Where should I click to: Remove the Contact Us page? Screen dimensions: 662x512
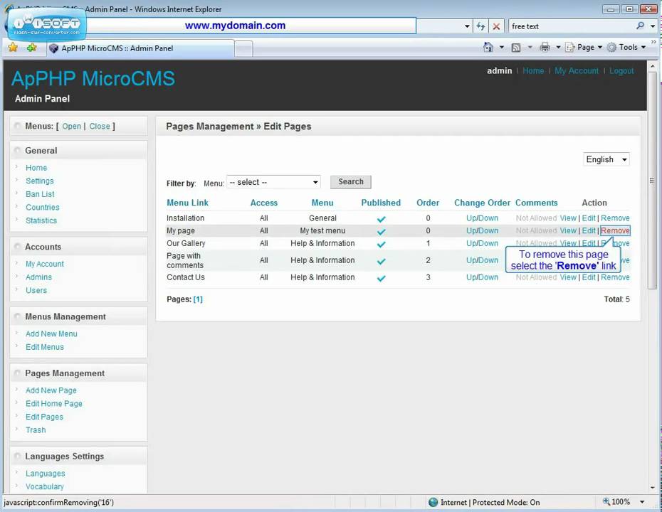click(615, 277)
